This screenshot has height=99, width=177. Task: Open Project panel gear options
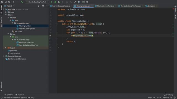tap(43, 6)
